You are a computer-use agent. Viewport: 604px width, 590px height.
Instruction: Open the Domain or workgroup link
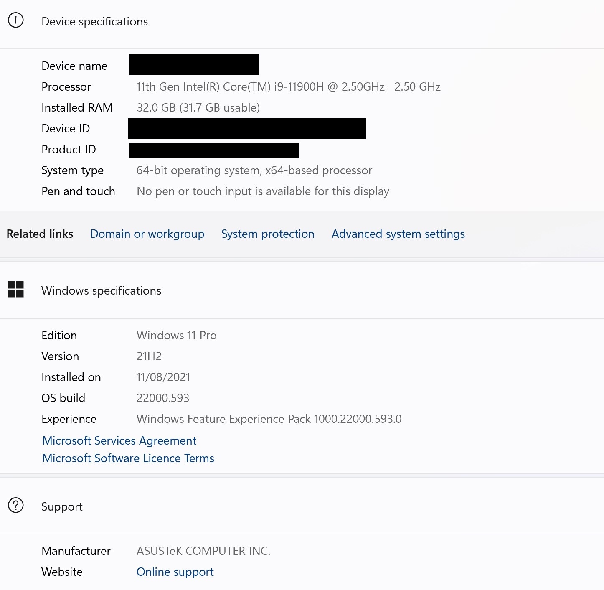(x=147, y=234)
